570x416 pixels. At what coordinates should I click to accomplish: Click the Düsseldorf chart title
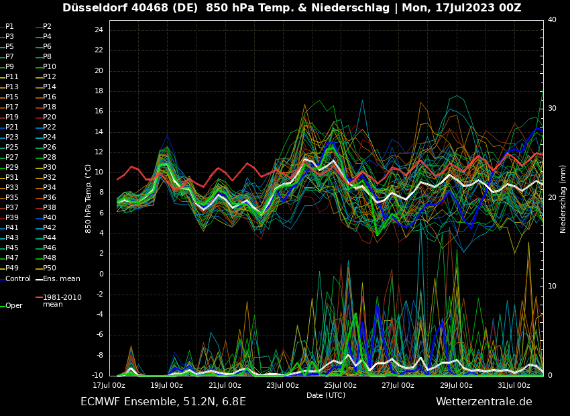292,8
